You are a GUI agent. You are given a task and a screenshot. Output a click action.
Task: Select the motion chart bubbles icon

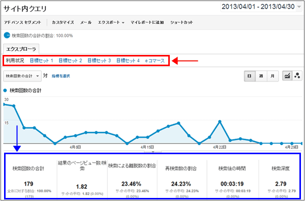pyautogui.click(x=297, y=76)
